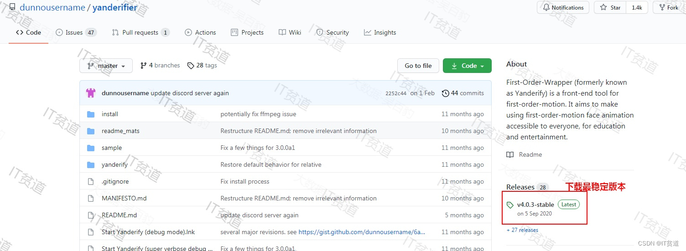
Task: View the Insights tab
Action: [380, 32]
